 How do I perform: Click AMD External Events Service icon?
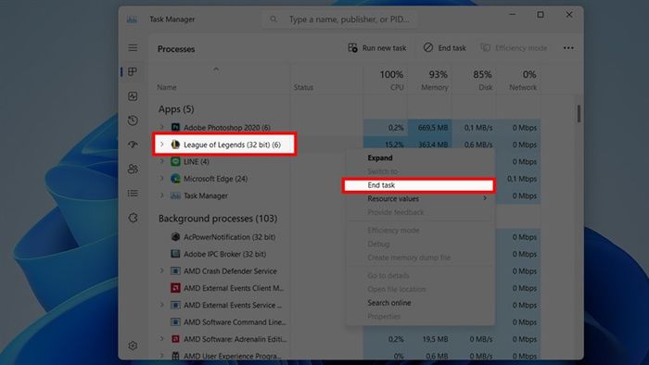(175, 305)
